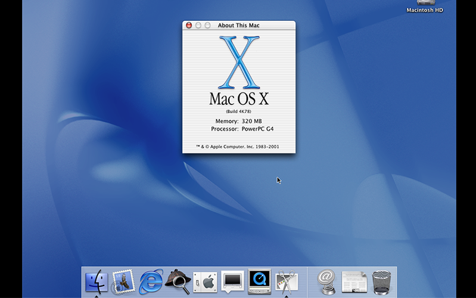The image size is (476, 298).
Task: Open the Grab scissors application icon
Action: point(287,282)
